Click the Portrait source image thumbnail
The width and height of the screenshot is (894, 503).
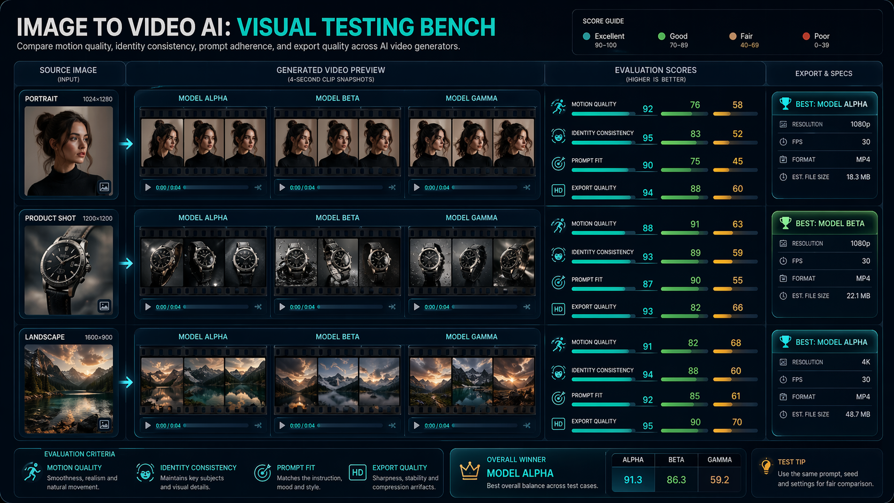click(68, 151)
